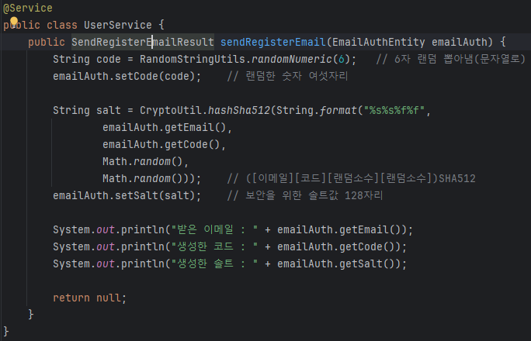Click emailAuth.getSalt() in the println

(338, 264)
